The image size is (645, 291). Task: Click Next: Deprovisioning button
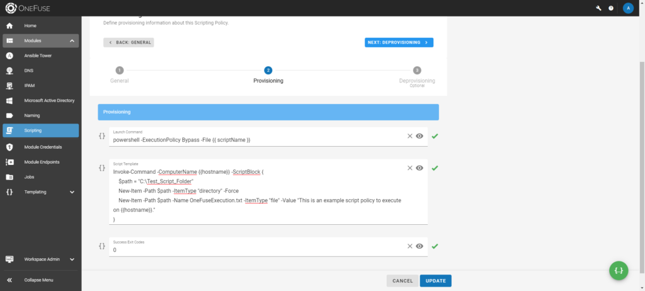(x=399, y=42)
